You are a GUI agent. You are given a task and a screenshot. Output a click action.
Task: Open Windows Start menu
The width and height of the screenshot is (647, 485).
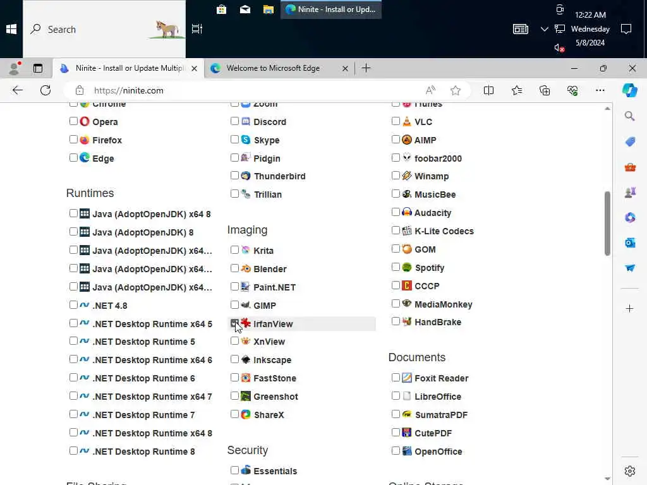pos(11,29)
